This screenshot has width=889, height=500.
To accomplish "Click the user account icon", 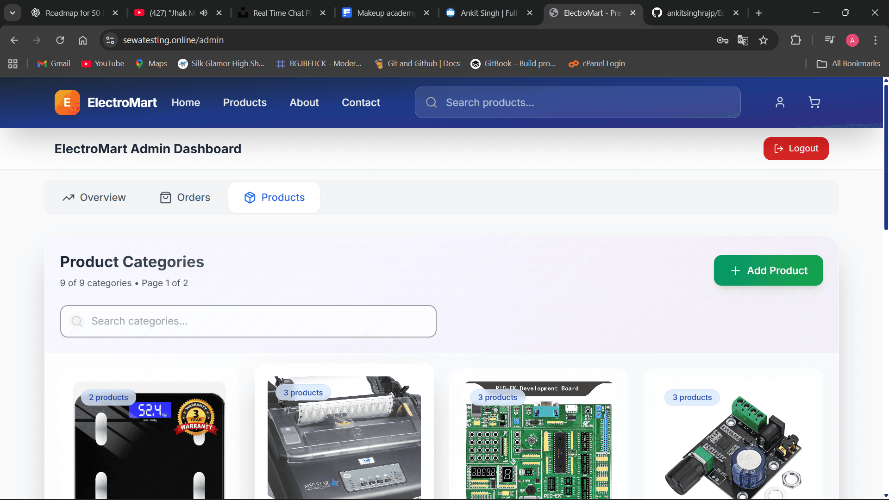I will click(780, 102).
